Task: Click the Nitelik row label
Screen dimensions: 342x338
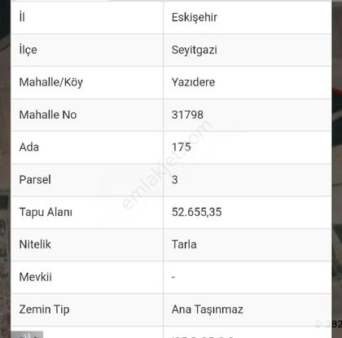Action: point(35,244)
